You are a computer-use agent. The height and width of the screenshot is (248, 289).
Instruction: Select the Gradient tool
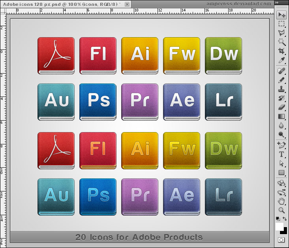281,116
